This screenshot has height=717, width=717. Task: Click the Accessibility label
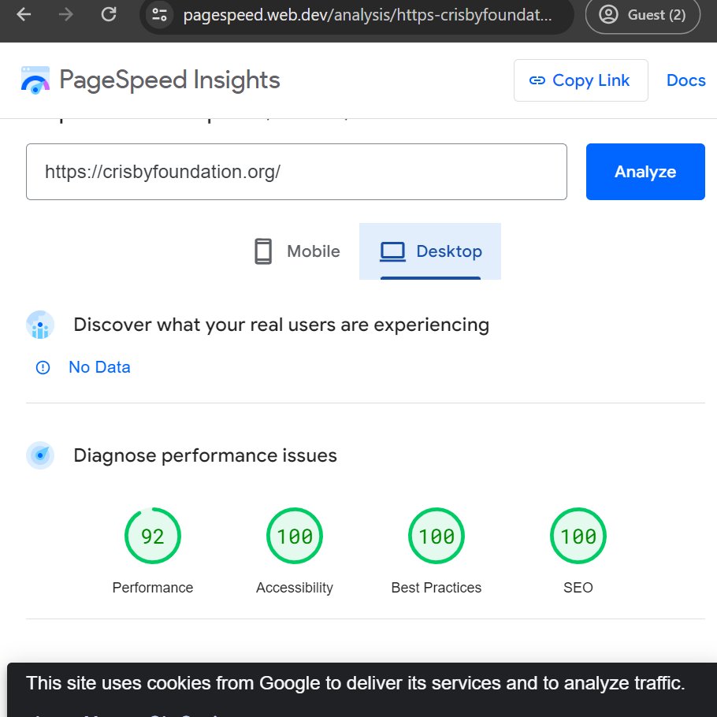click(295, 588)
